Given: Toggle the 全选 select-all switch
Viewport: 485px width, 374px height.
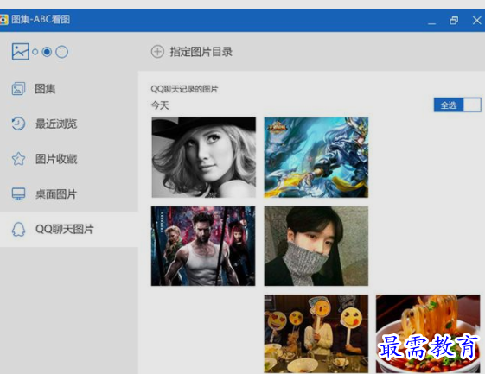Looking at the screenshot, I should (457, 105).
